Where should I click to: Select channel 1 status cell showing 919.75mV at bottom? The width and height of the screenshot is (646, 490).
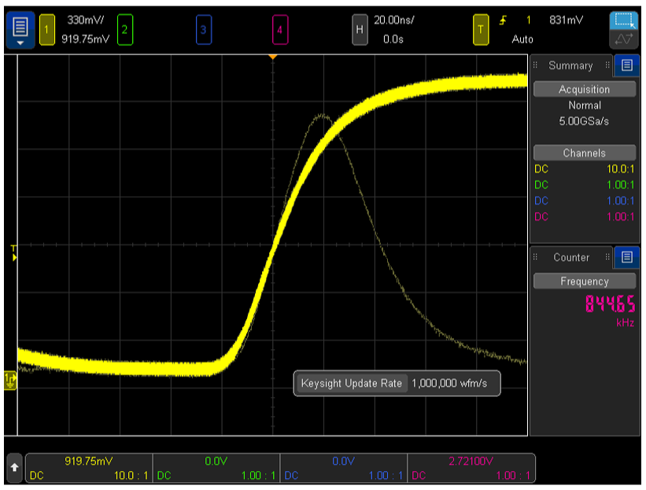(x=89, y=468)
